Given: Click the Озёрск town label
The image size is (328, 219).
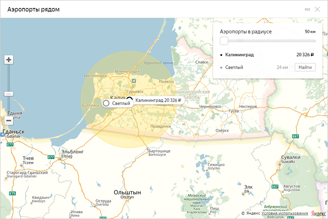Looking at the screenshot, I should click(222, 131).
